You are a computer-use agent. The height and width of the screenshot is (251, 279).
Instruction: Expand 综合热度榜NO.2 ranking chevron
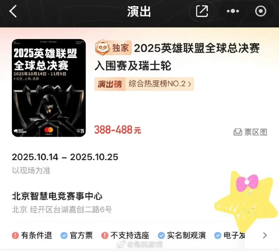coord(189,84)
